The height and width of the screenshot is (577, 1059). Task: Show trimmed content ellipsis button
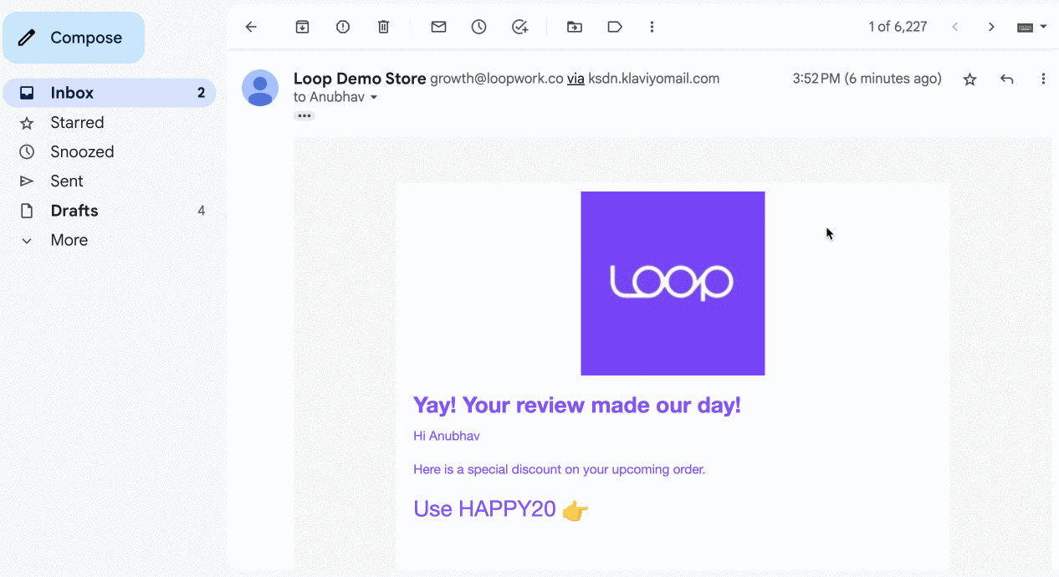(x=304, y=116)
